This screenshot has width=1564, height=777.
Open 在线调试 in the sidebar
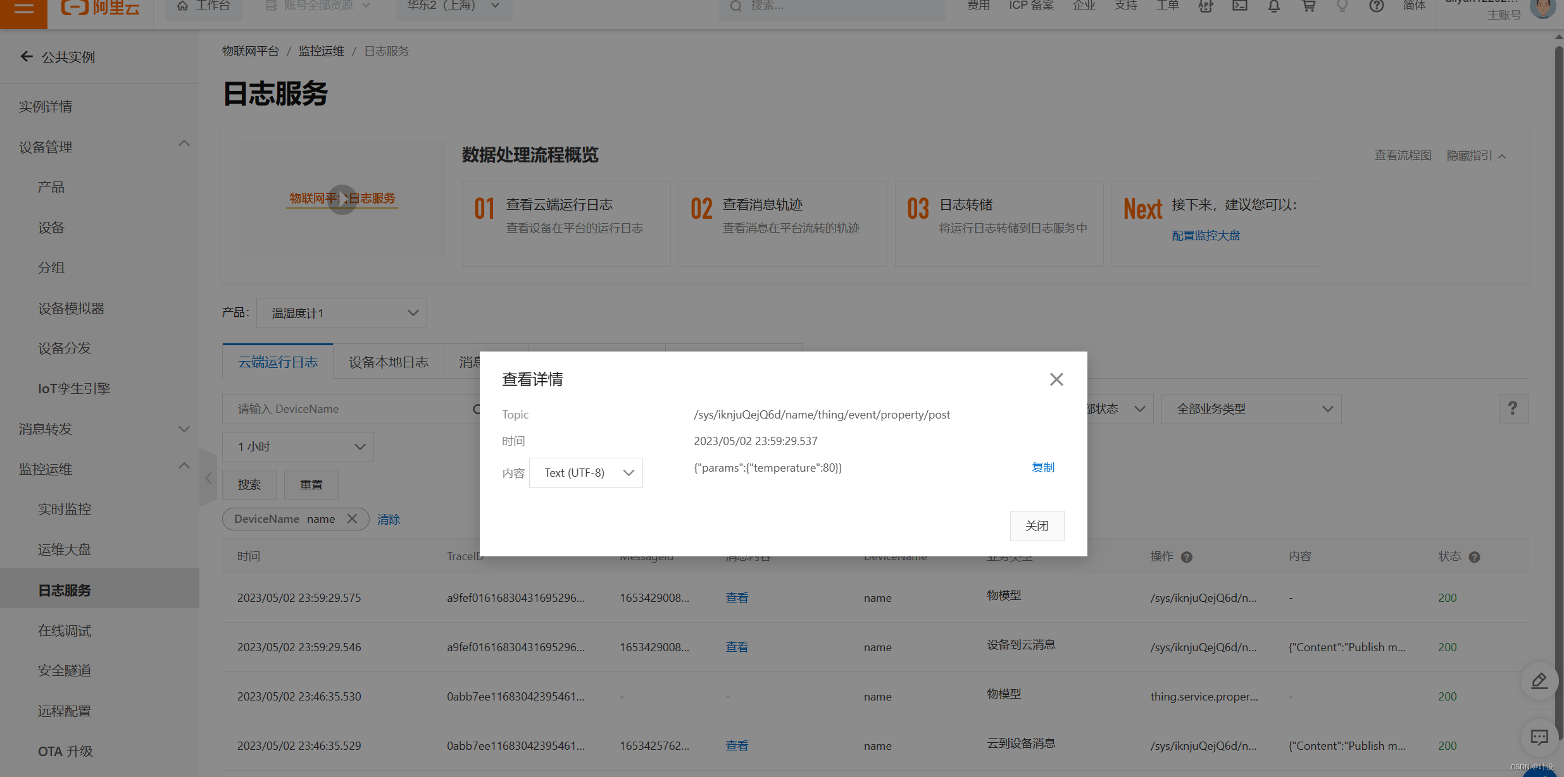pyautogui.click(x=65, y=630)
